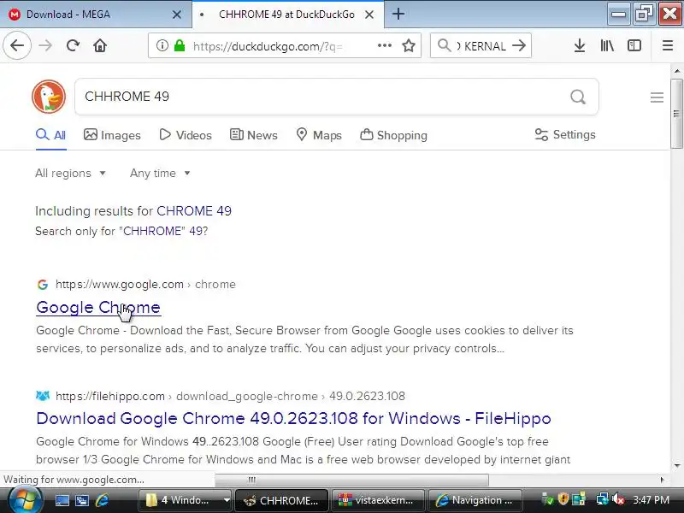Viewport: 684px width, 513px height.
Task: Click into the DuckDuckGo search box
Action: pyautogui.click(x=323, y=97)
